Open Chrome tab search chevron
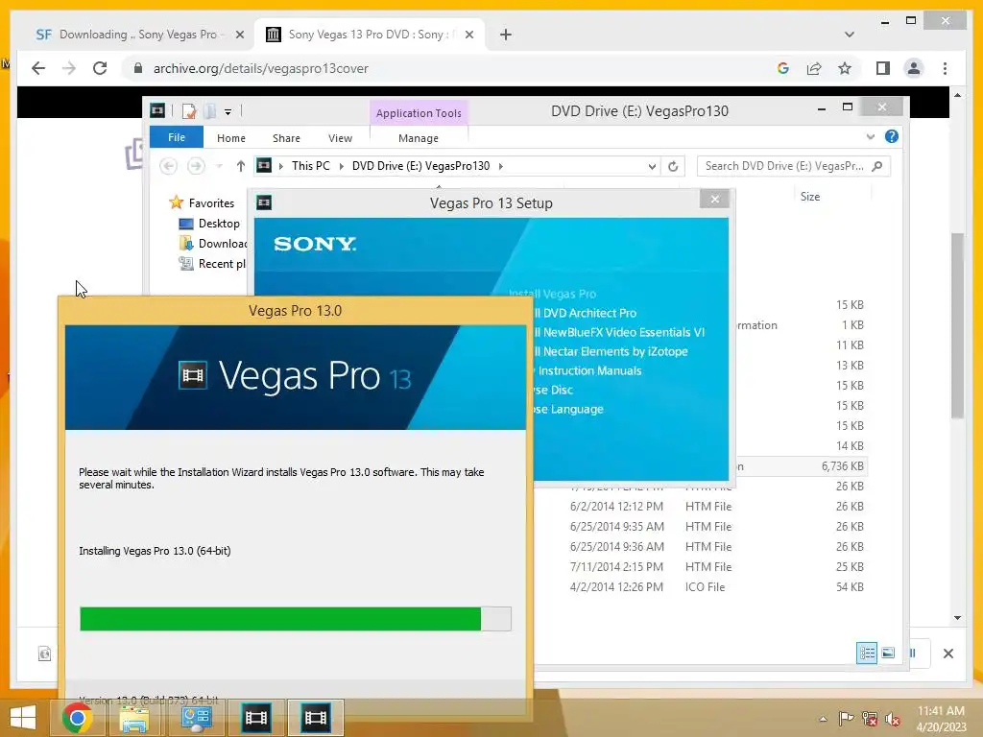983x737 pixels. click(849, 35)
